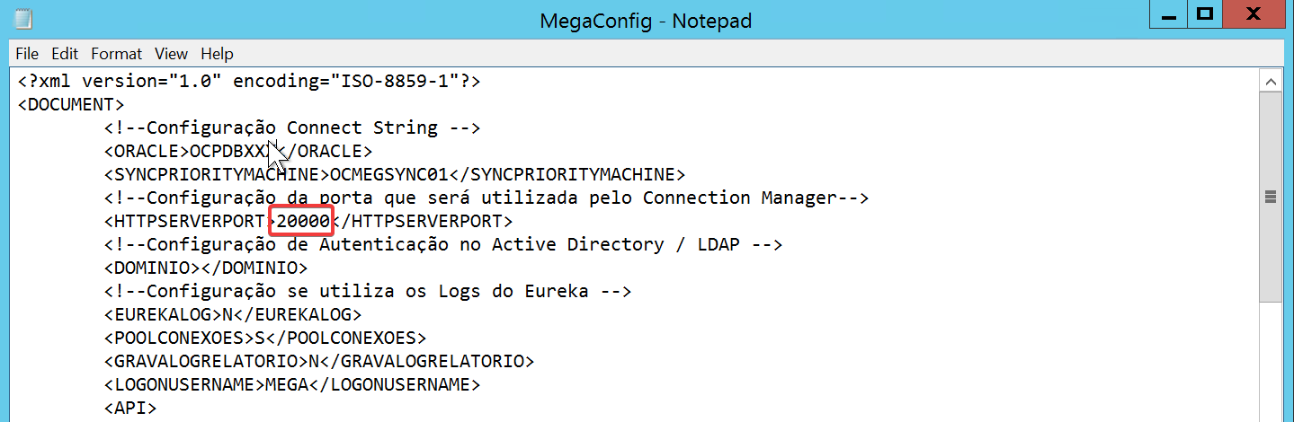This screenshot has width=1294, height=422.
Task: Click the DOCUMENT opening tag
Action: [x=71, y=104]
